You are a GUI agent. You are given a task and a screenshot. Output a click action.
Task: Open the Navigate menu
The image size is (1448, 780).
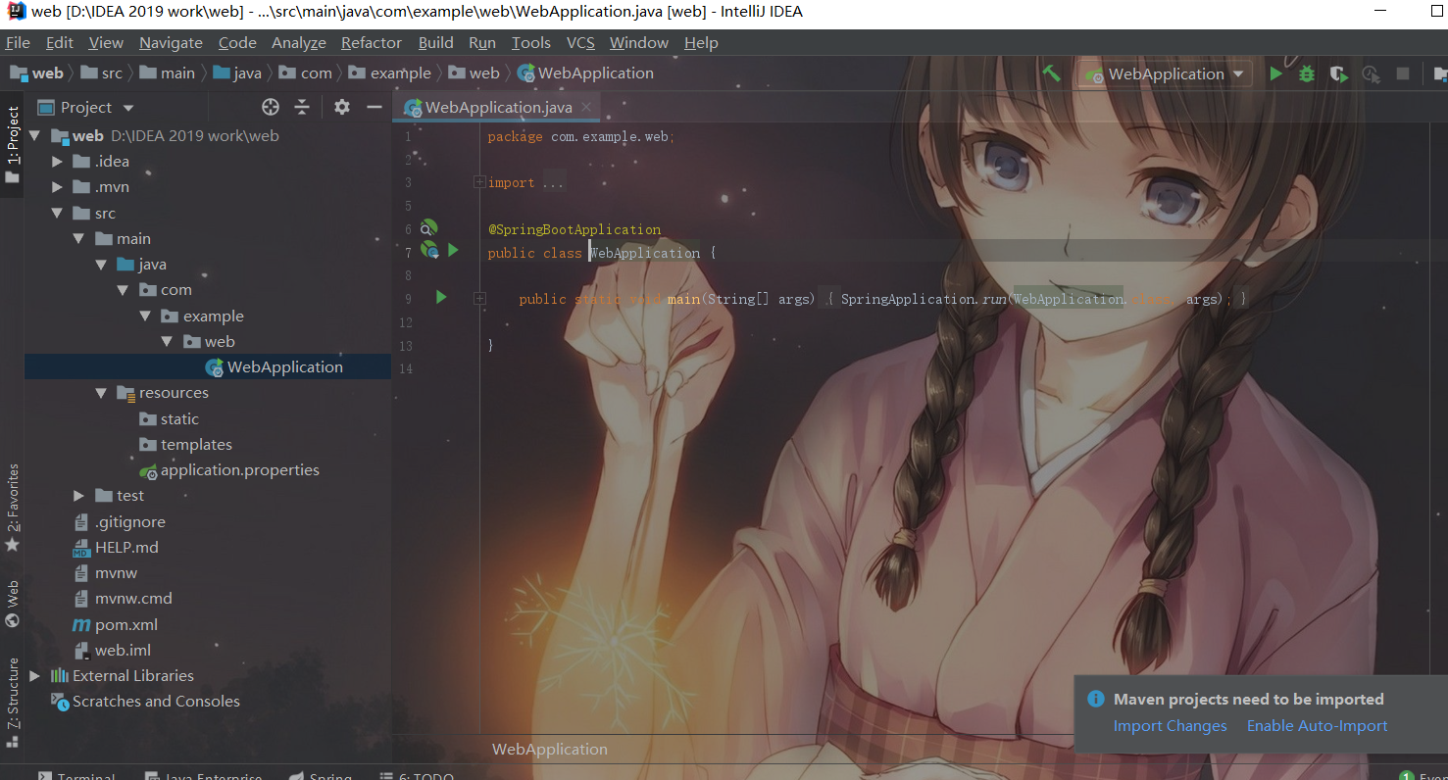click(171, 42)
